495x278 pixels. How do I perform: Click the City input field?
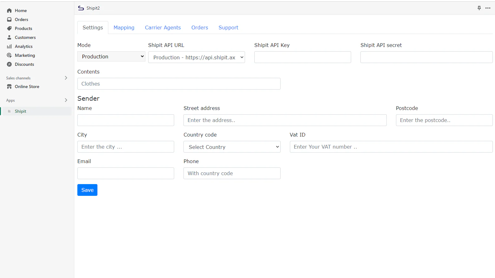tap(126, 147)
